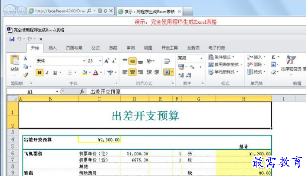Click the Fill Color paint bucket

[84, 72]
